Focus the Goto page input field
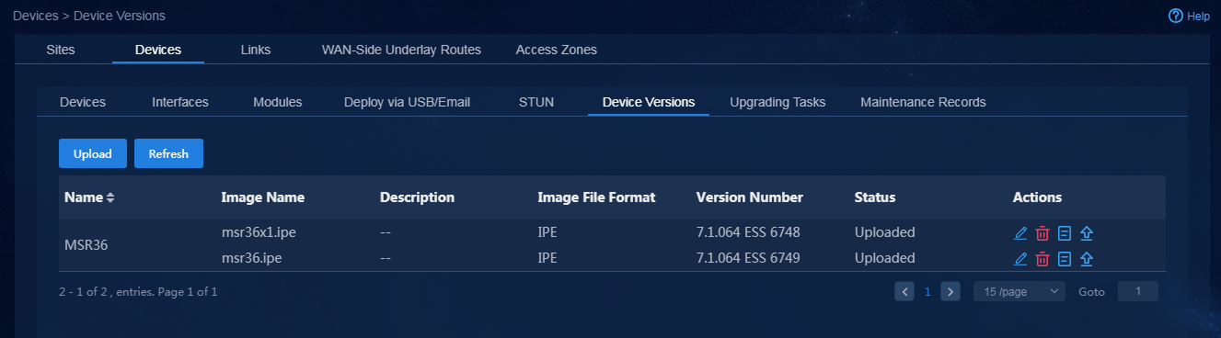The image size is (1221, 338). 1138,291
